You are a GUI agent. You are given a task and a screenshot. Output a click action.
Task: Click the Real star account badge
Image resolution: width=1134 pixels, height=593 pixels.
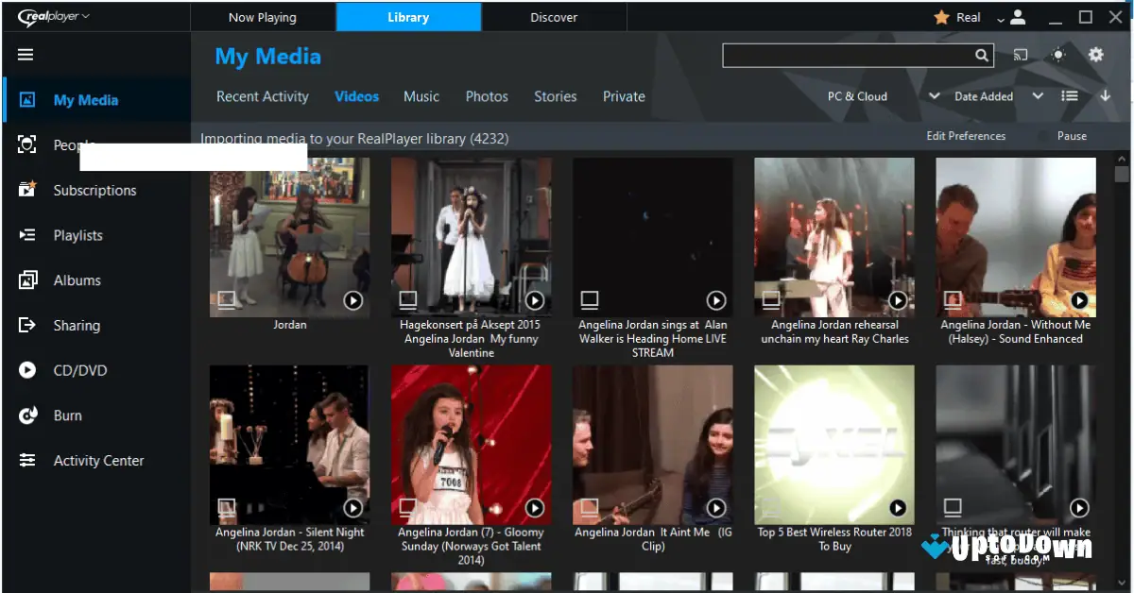(942, 16)
